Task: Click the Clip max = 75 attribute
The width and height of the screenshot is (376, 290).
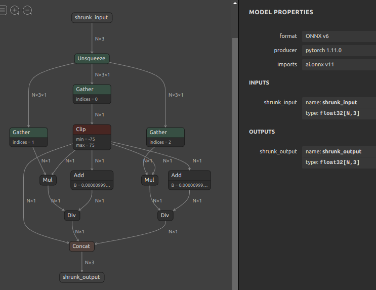Action: (x=85, y=145)
